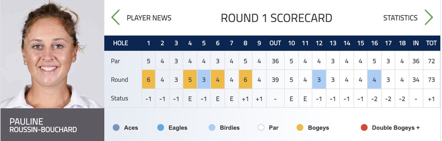Click the Bogeys legend circle
Image resolution: width=442 pixels, height=141 pixels.
pos(300,128)
